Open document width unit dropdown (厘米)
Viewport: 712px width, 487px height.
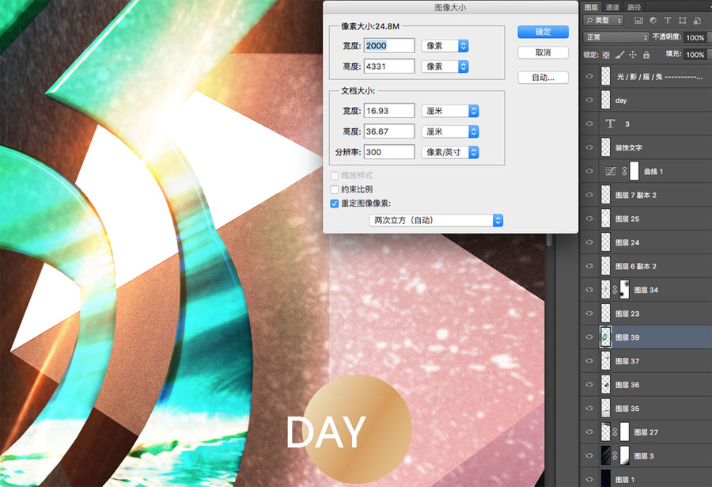[450, 111]
